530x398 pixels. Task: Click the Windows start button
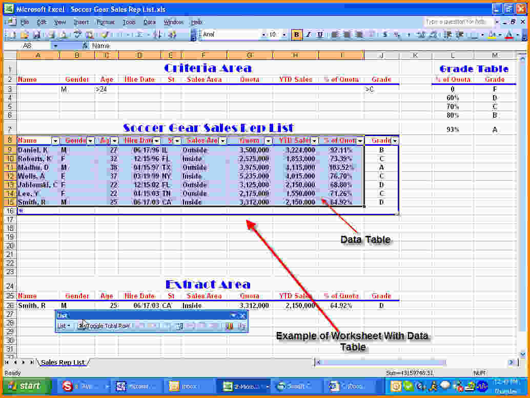click(x=26, y=386)
